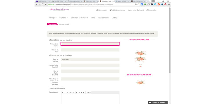Image resolution: width=202 pixels, height=104 pixels.
Task: Click Accéder à mon compte
Action: 117,10
